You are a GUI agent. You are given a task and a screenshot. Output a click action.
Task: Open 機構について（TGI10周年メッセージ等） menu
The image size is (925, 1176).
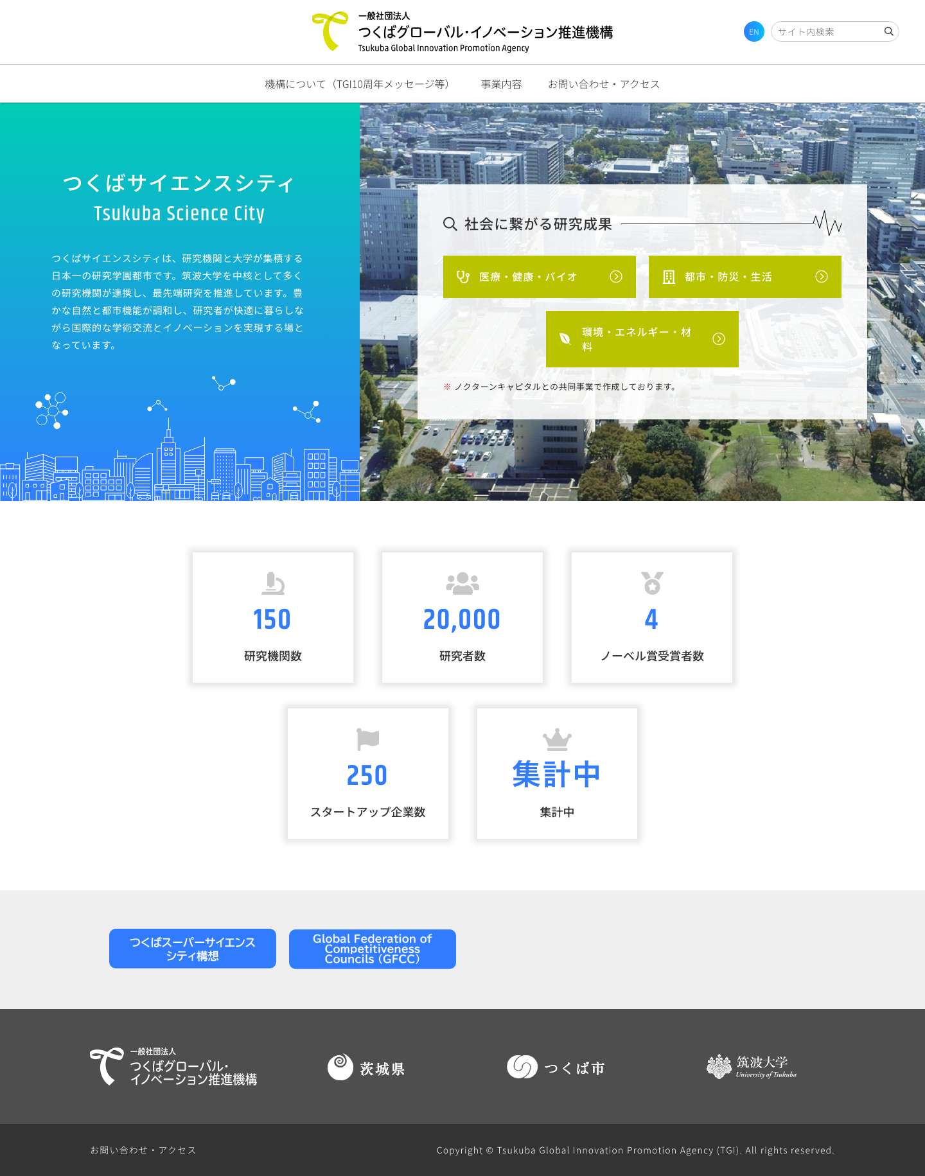pos(360,84)
